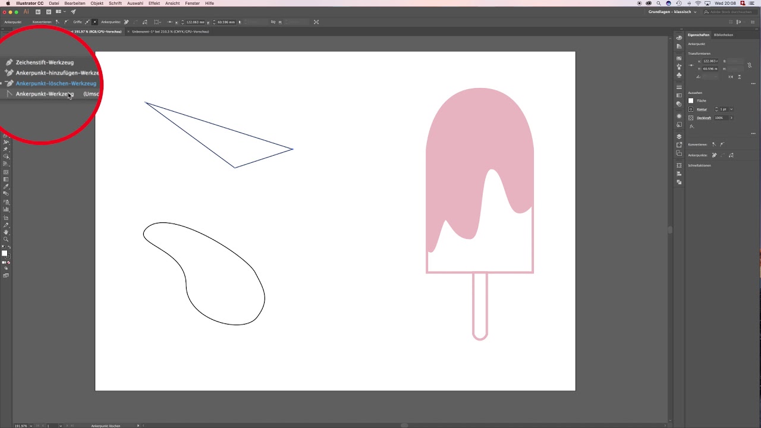The height and width of the screenshot is (428, 761).
Task: Edit the X value in Transformieren panel
Action: coord(710,61)
